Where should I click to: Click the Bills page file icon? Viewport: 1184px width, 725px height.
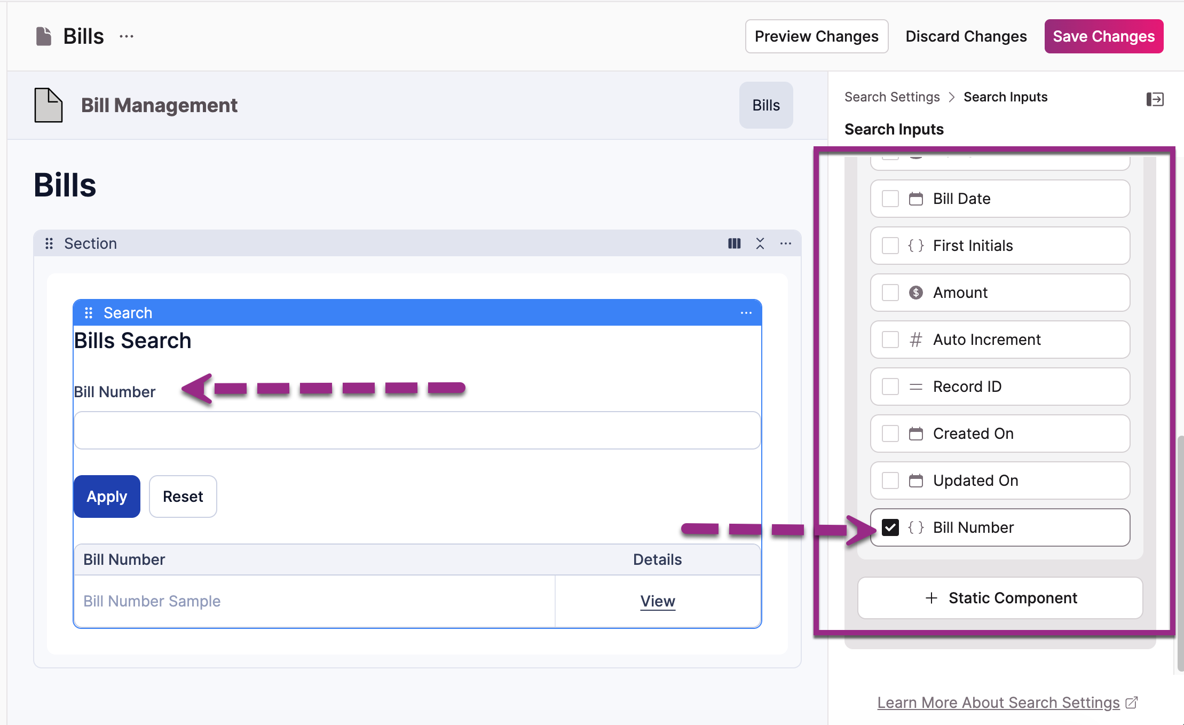click(x=43, y=36)
